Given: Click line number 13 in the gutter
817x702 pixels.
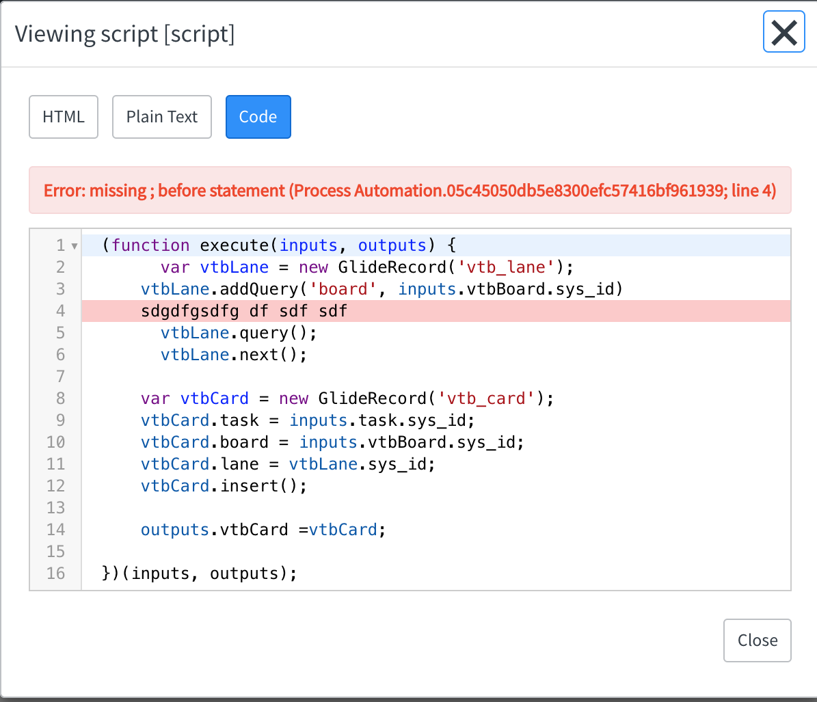Looking at the screenshot, I should [56, 508].
